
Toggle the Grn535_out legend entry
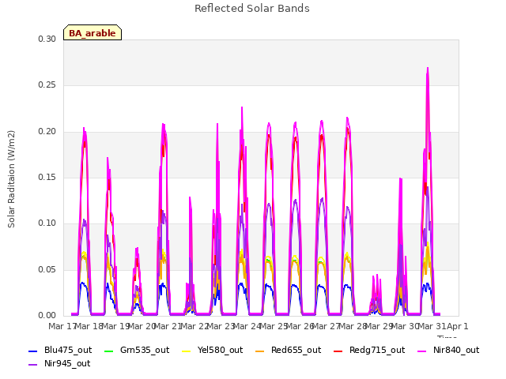pos(137,351)
